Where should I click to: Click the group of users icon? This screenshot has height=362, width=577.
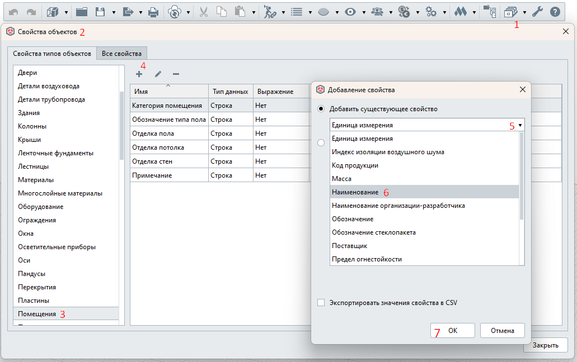(x=377, y=12)
